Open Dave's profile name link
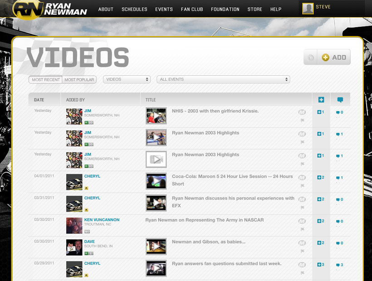 tap(89, 242)
